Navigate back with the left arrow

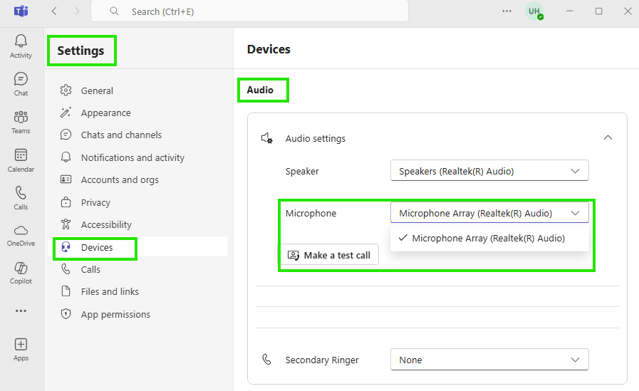[x=54, y=11]
